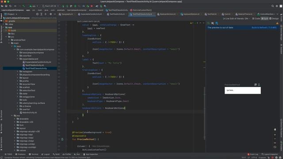Open IDE settings gear at top right
This screenshot has width=283, height=159.
277,6
